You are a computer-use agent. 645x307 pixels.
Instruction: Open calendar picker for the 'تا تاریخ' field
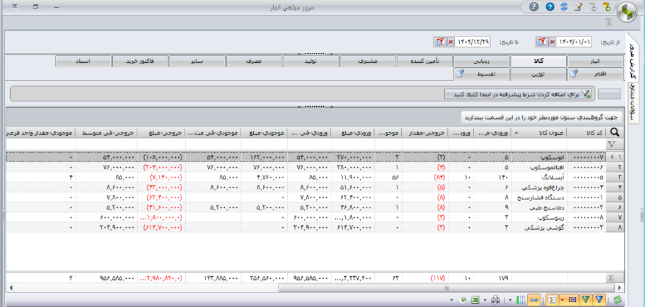coord(440,42)
